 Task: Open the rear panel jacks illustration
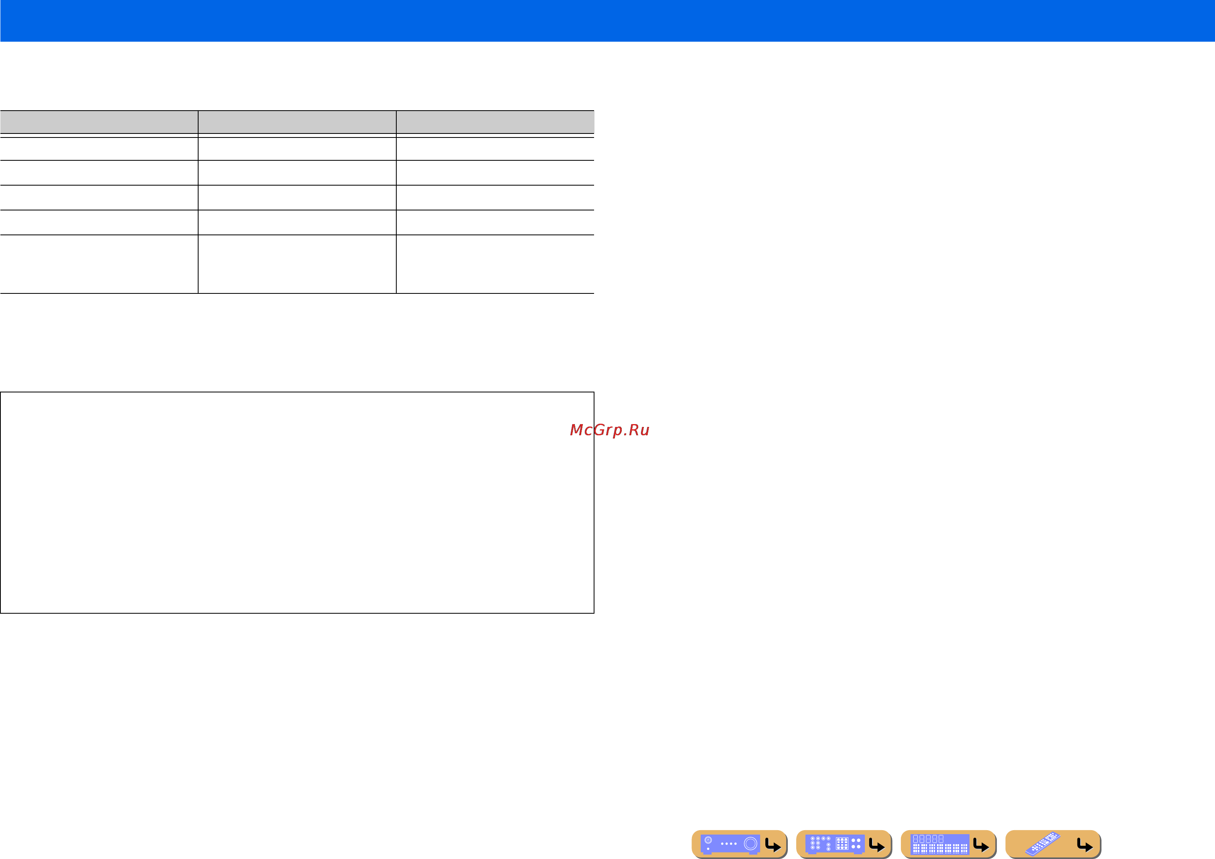click(834, 844)
